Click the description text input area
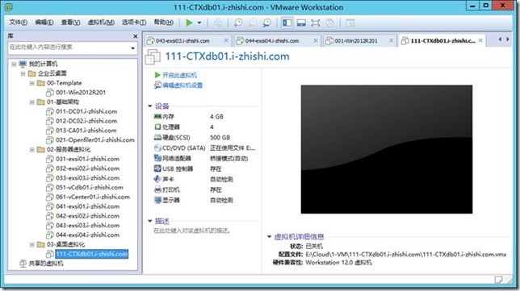Image resolution: width=520 pixels, height=291 pixels. pyautogui.click(x=192, y=231)
